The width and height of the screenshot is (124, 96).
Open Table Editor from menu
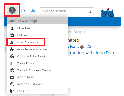pos(37,63)
